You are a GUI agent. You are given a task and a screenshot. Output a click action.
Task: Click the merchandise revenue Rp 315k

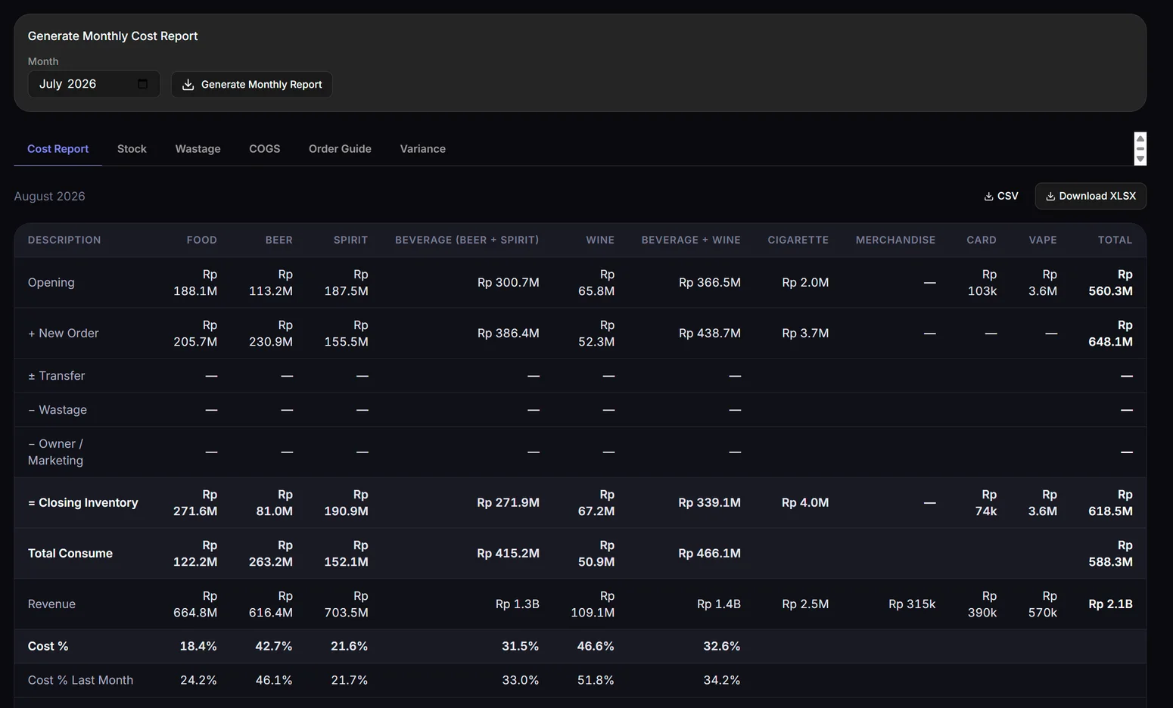[x=912, y=604]
